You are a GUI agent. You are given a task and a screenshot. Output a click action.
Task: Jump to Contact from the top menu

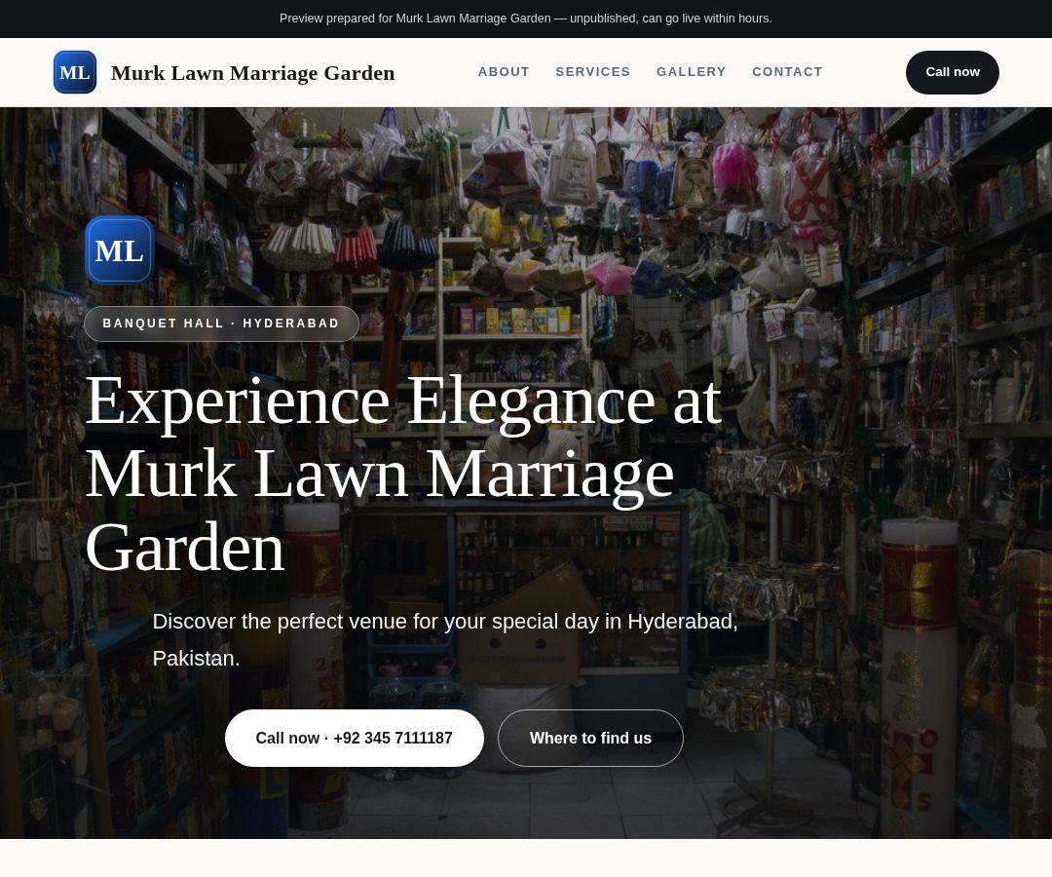(787, 72)
